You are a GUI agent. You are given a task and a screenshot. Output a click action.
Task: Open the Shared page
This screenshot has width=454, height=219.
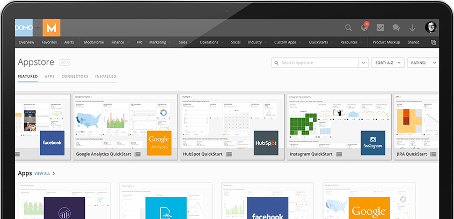pos(413,42)
